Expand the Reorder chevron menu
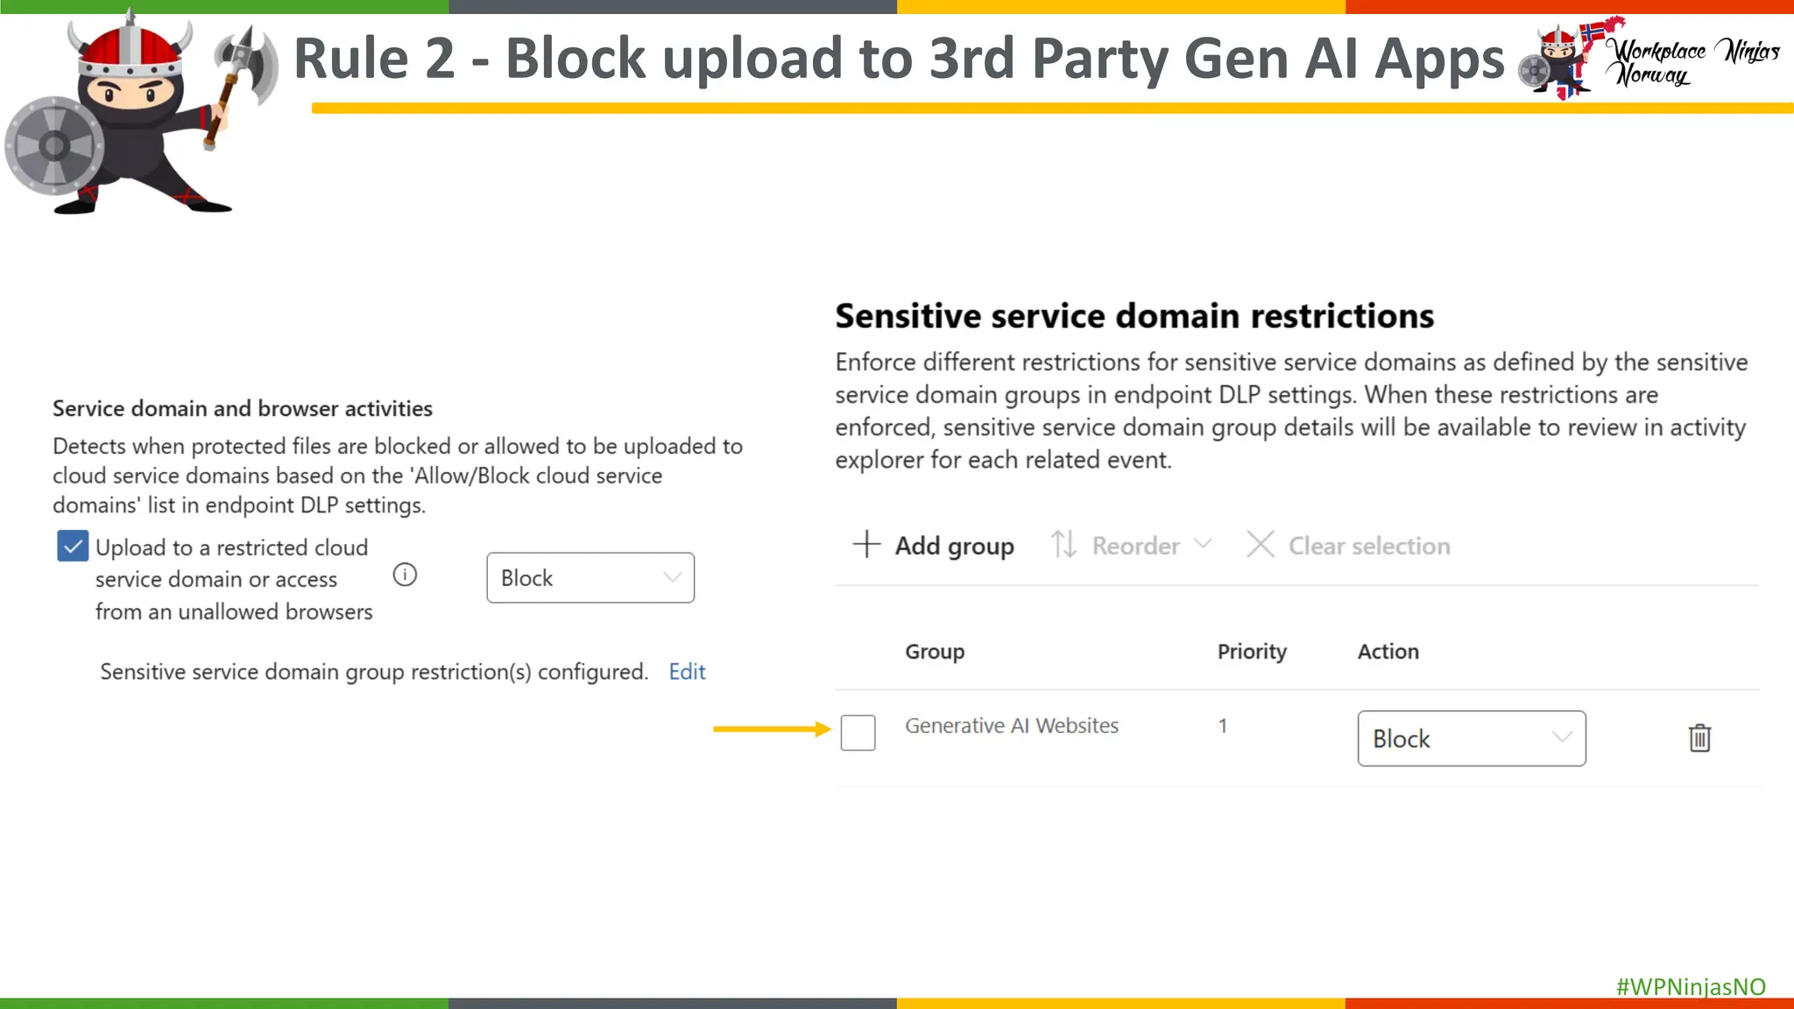The height and width of the screenshot is (1009, 1794). point(1203,544)
